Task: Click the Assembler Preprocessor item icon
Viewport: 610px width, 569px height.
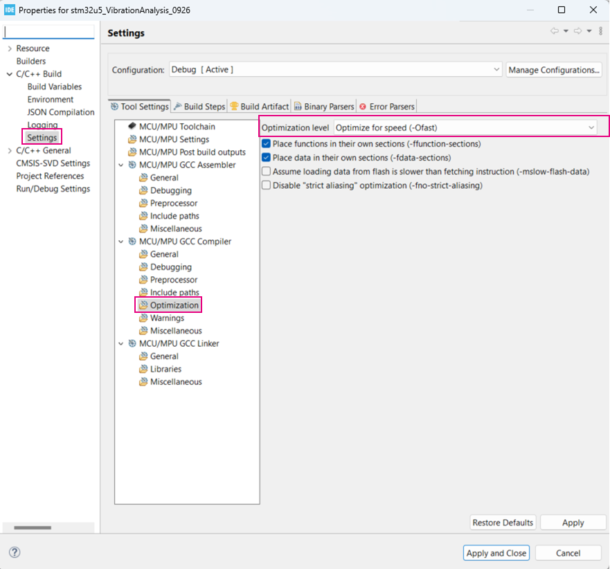Action: [x=143, y=203]
